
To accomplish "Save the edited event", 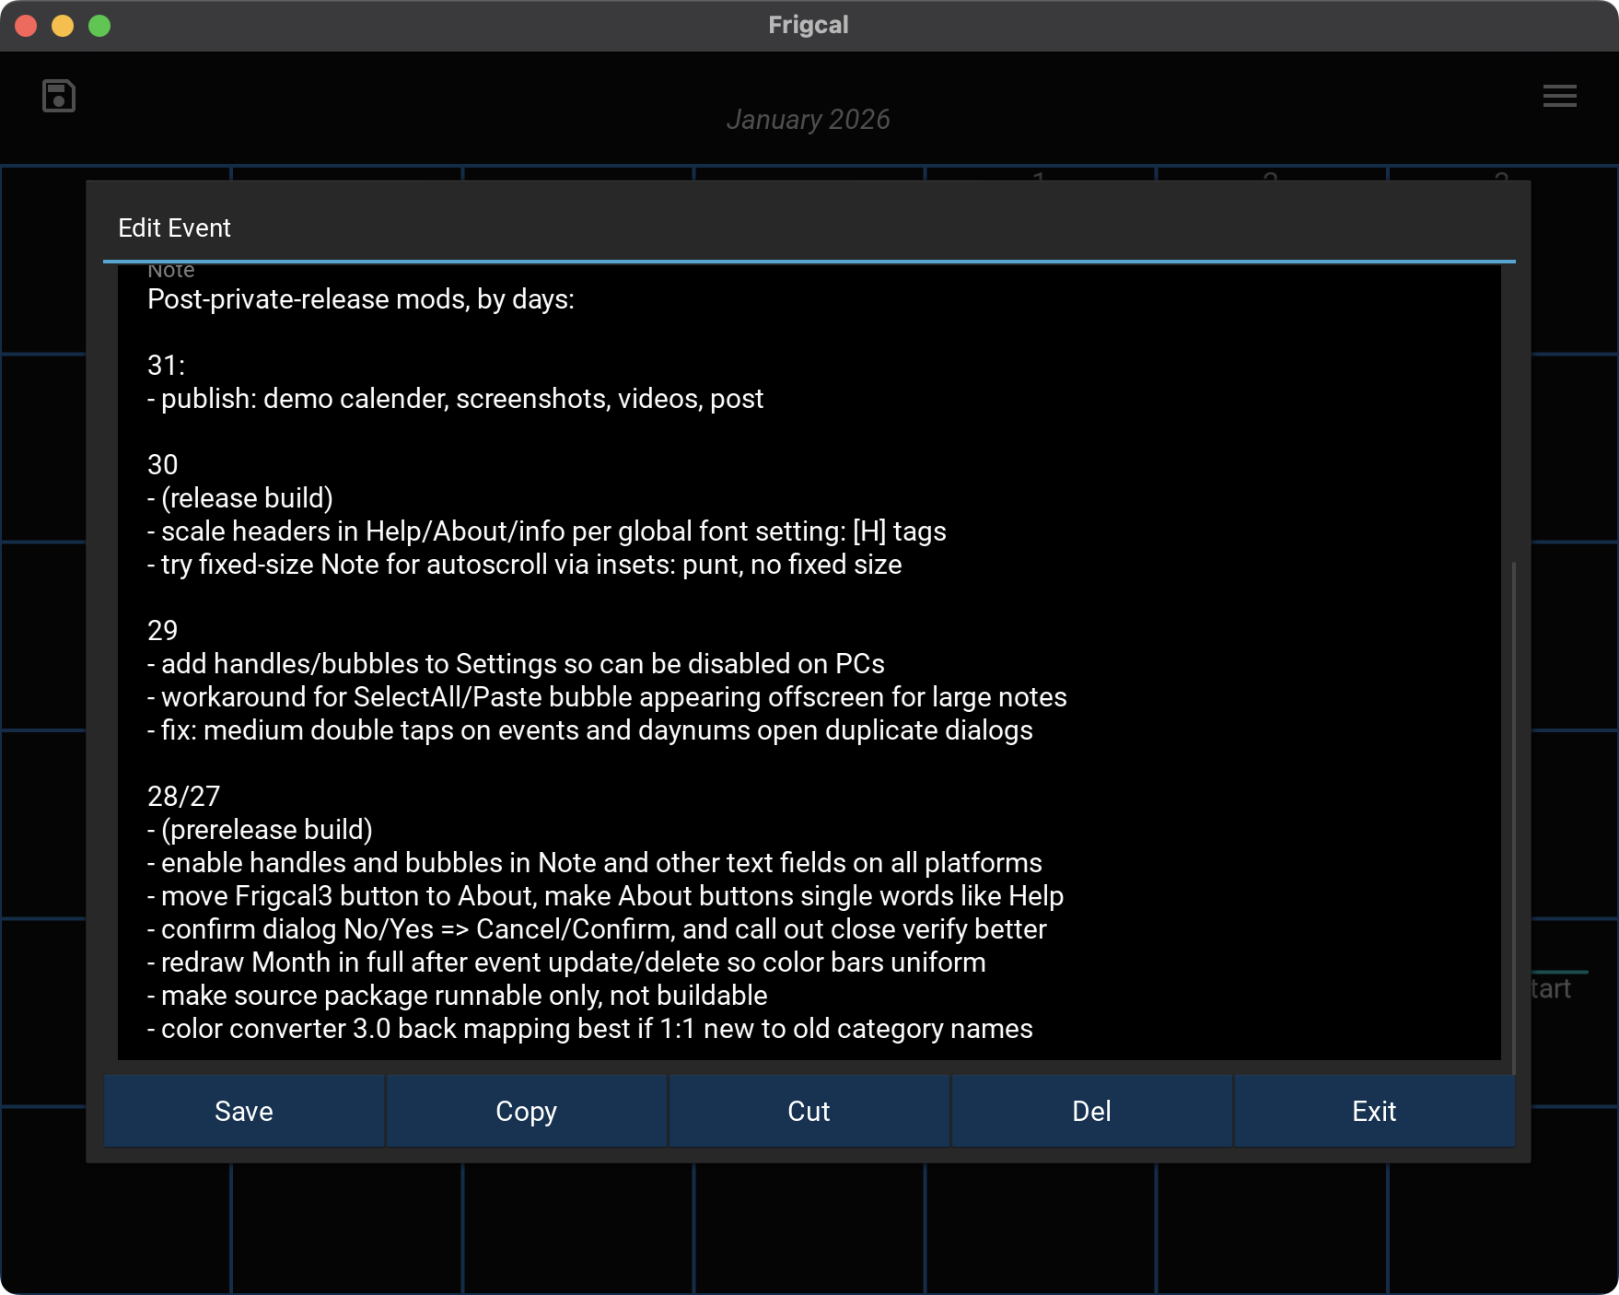I will click(x=244, y=1111).
